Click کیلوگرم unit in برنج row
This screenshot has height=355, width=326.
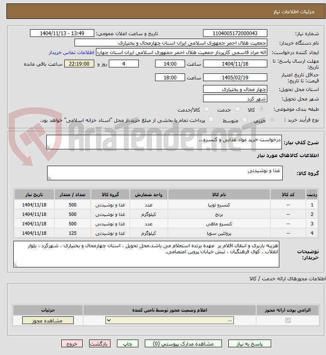pyautogui.click(x=149, y=214)
